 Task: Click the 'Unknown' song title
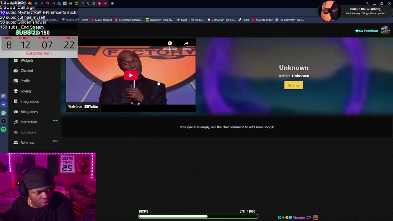tap(294, 68)
